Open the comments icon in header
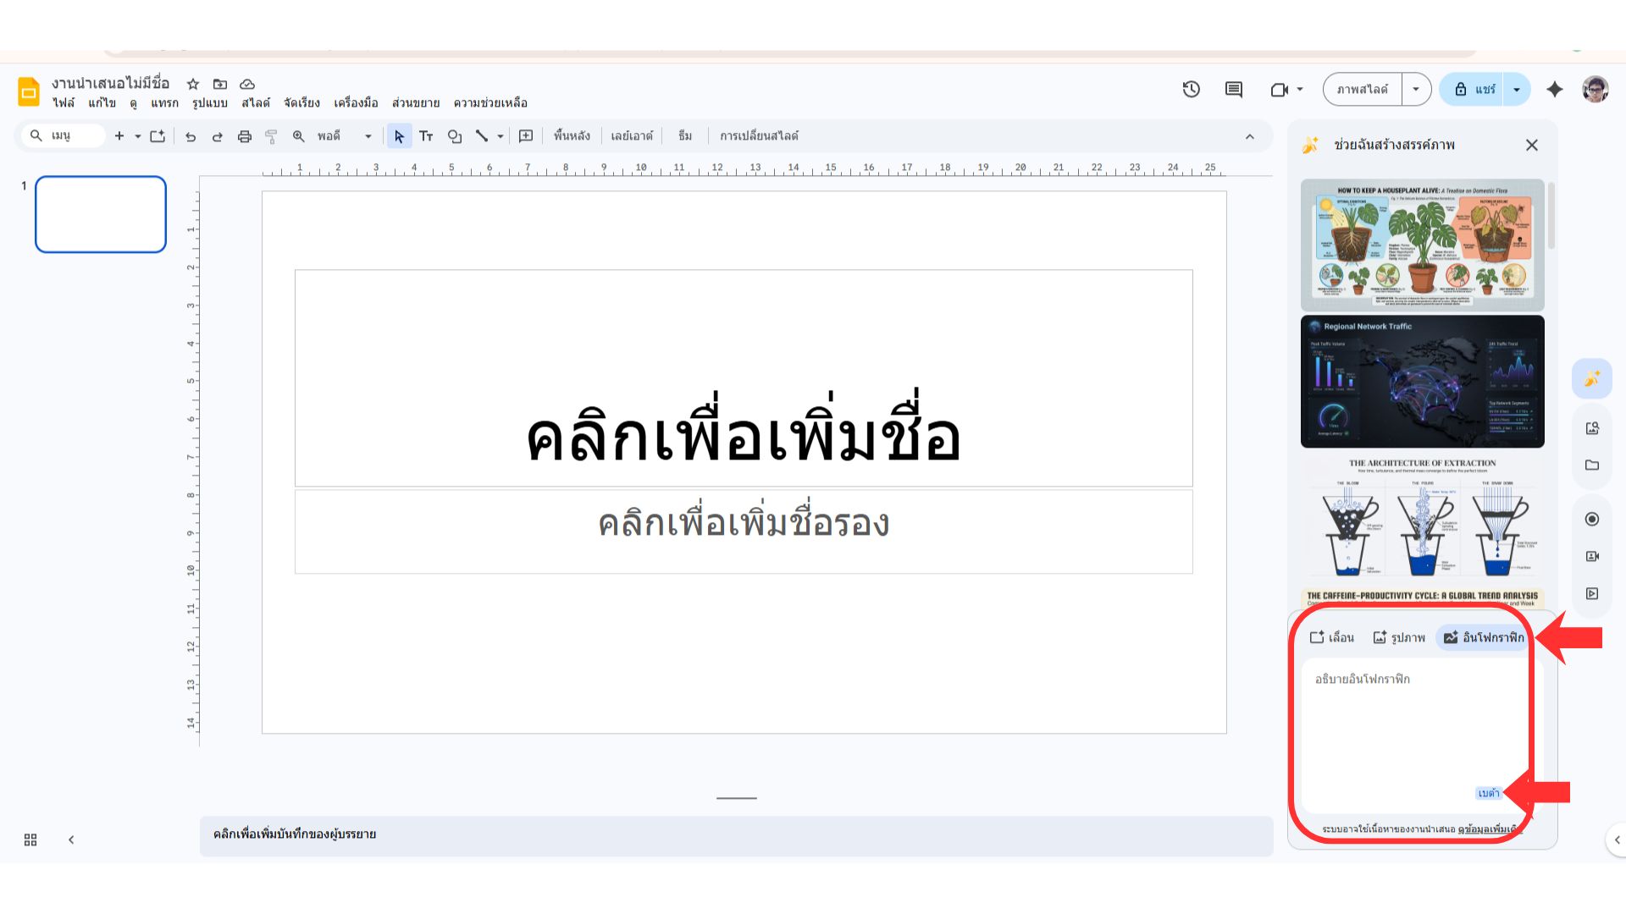The width and height of the screenshot is (1626, 914). coord(1234,89)
